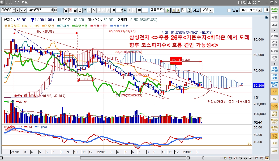Click the line chart icon in bottom toolbar
The height and width of the screenshot is (161, 279).
(x=235, y=158)
